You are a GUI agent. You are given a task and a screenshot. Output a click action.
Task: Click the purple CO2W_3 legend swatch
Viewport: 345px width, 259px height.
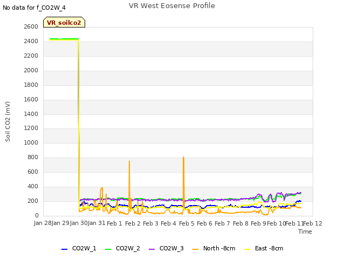152,249
